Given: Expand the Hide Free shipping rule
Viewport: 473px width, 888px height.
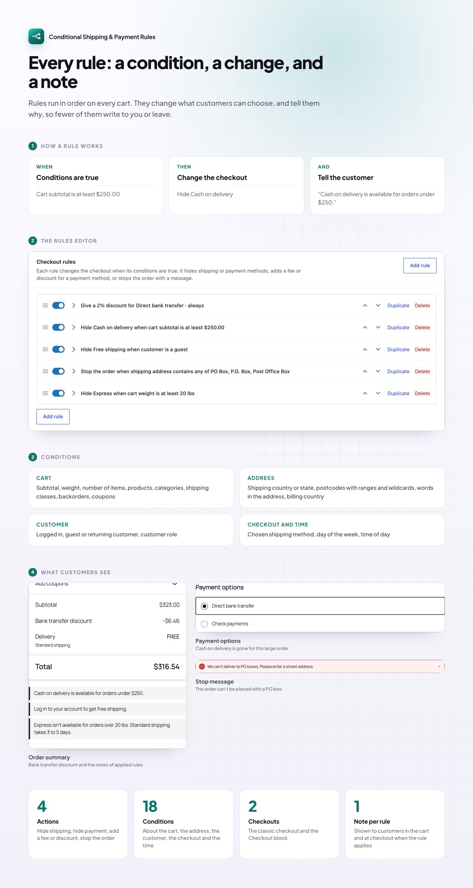Looking at the screenshot, I should pos(73,349).
